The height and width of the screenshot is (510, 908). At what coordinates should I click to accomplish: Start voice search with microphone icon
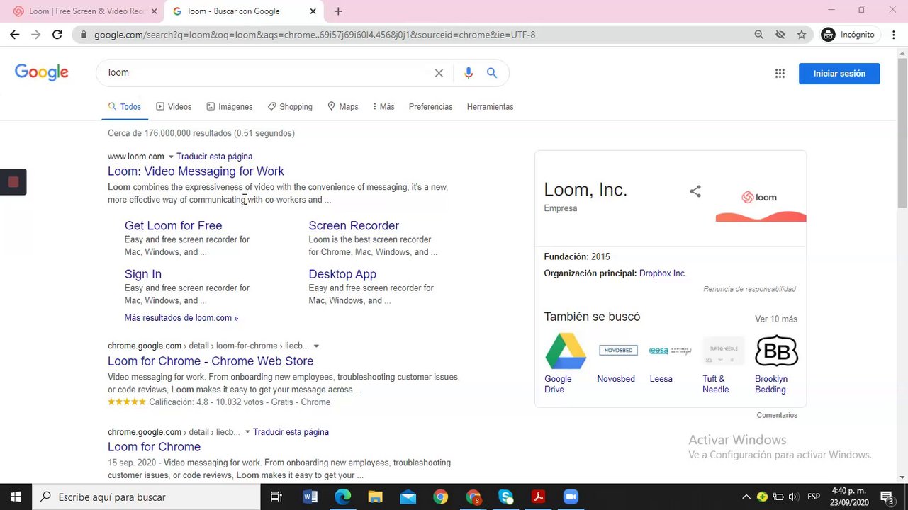pyautogui.click(x=468, y=73)
